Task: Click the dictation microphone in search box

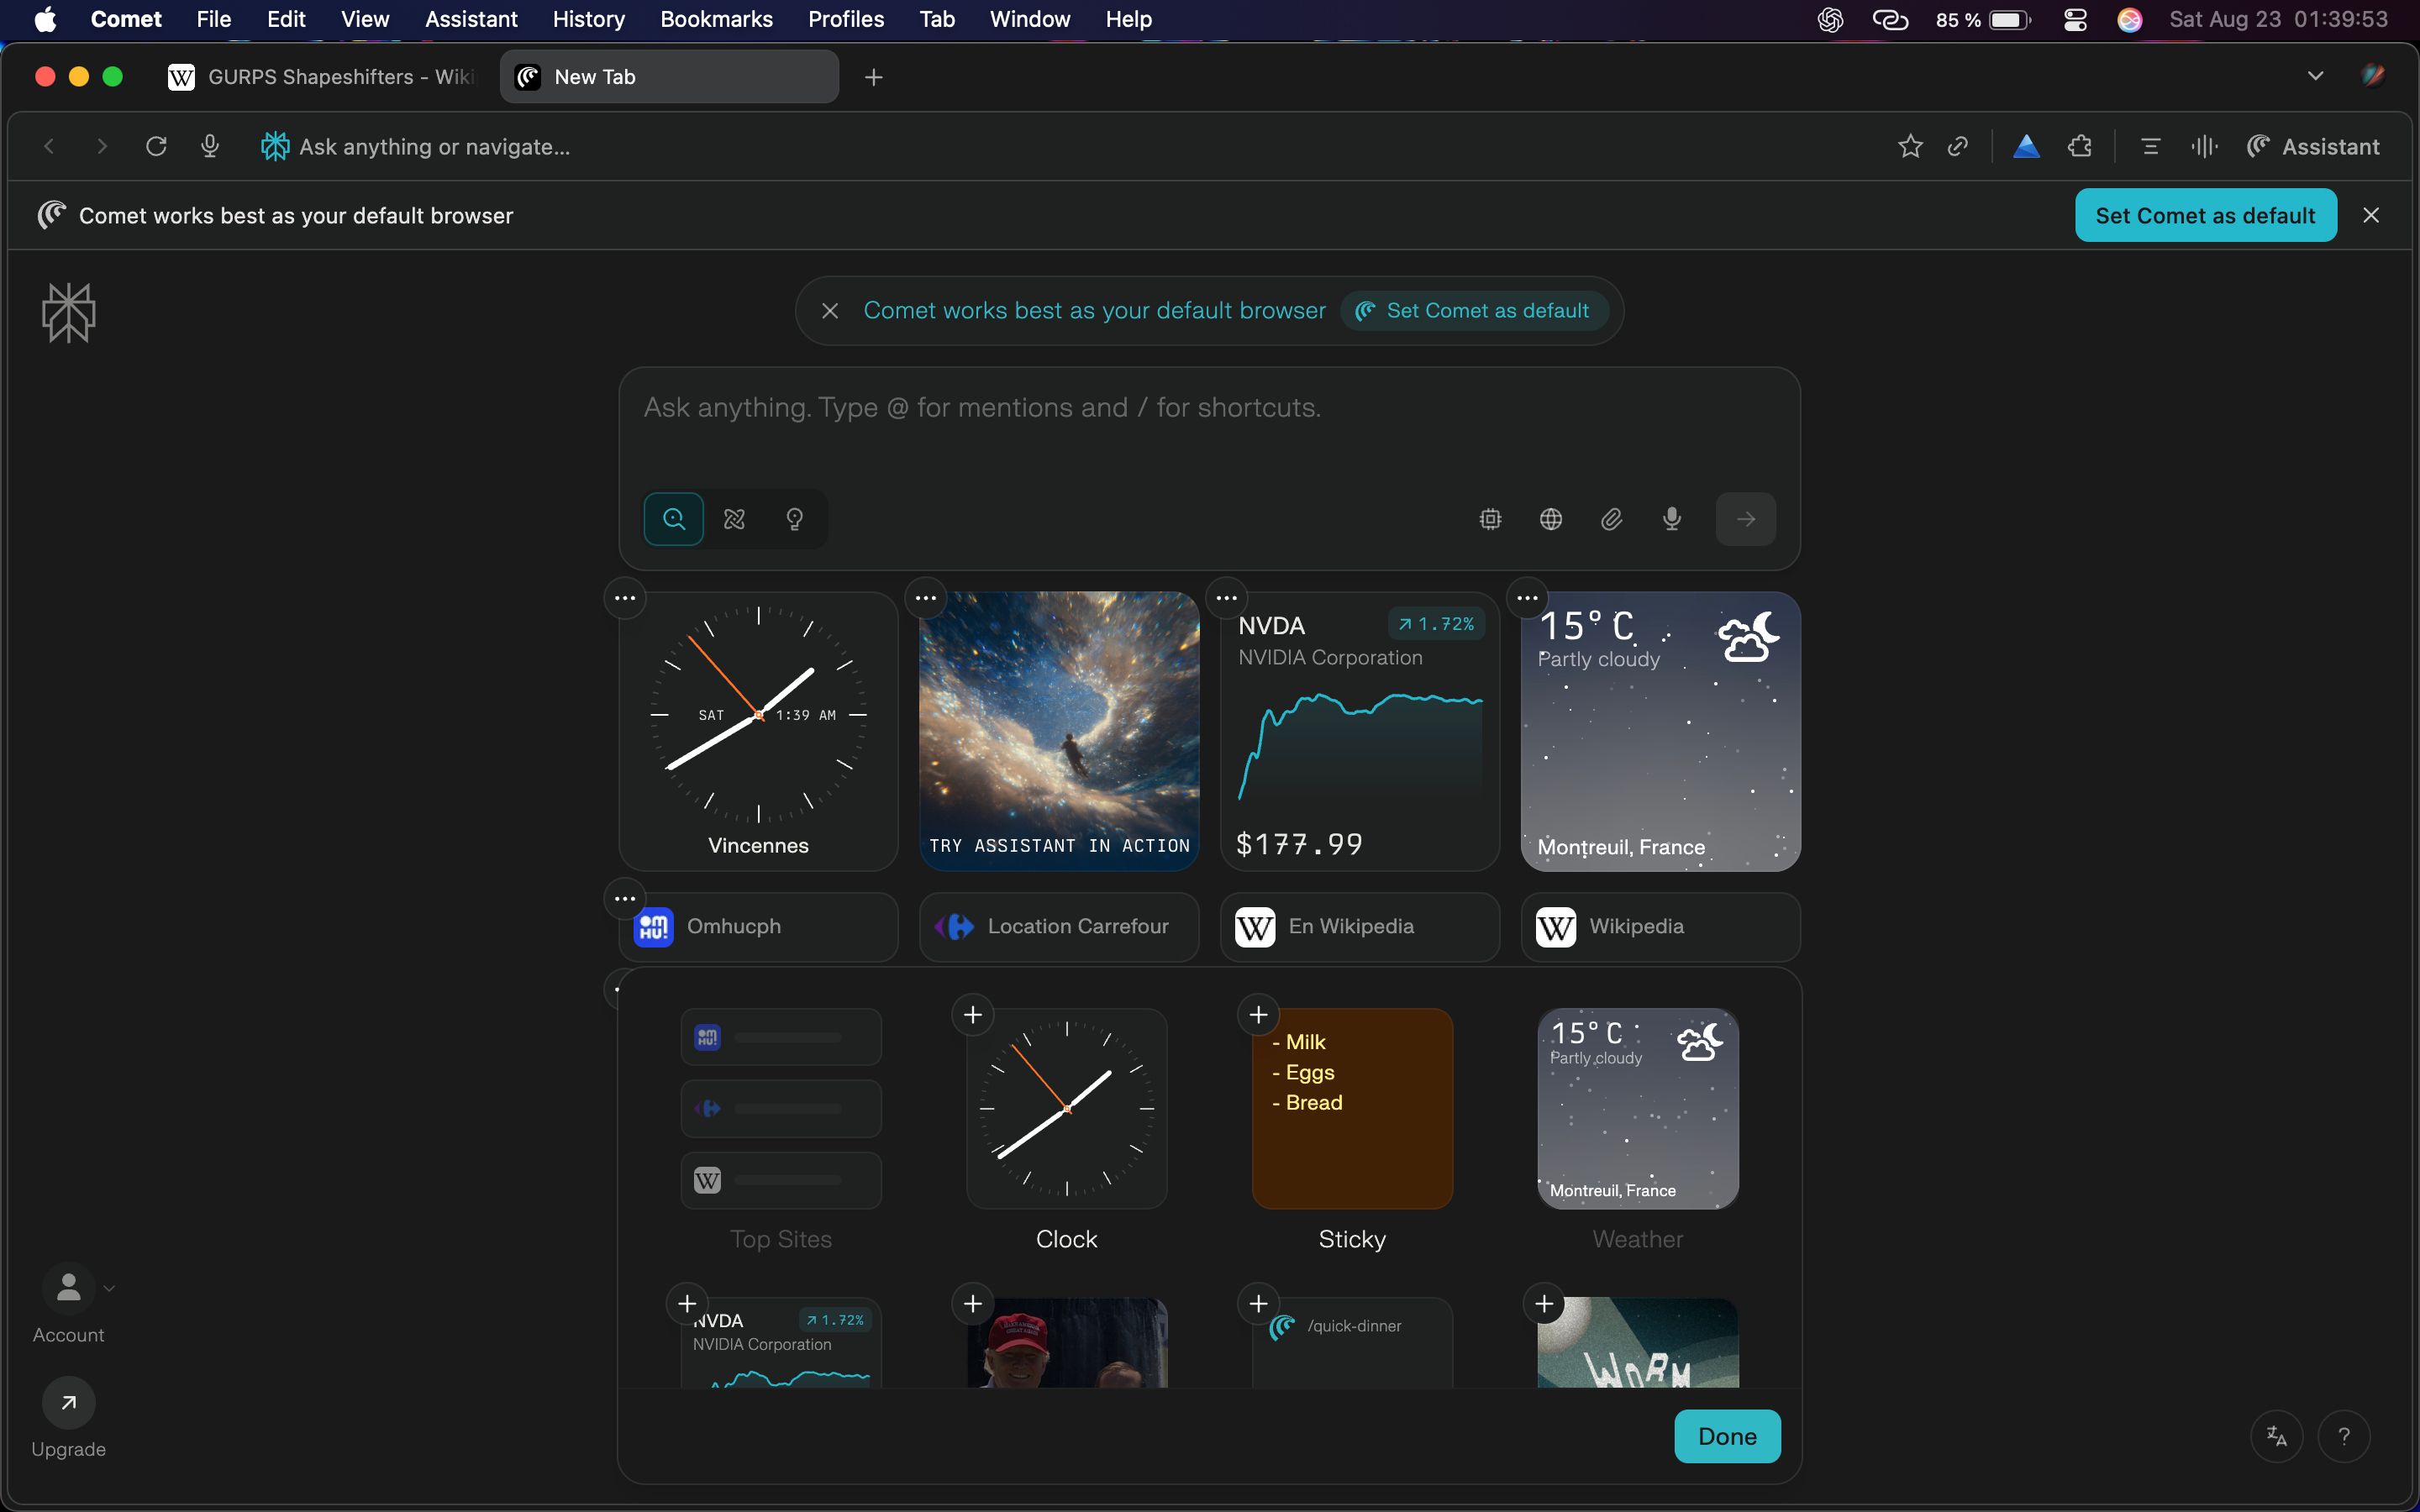Action: [x=1672, y=519]
